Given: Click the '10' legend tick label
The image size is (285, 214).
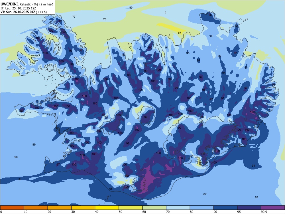Looking at the screenshot, I should pos(26,212).
